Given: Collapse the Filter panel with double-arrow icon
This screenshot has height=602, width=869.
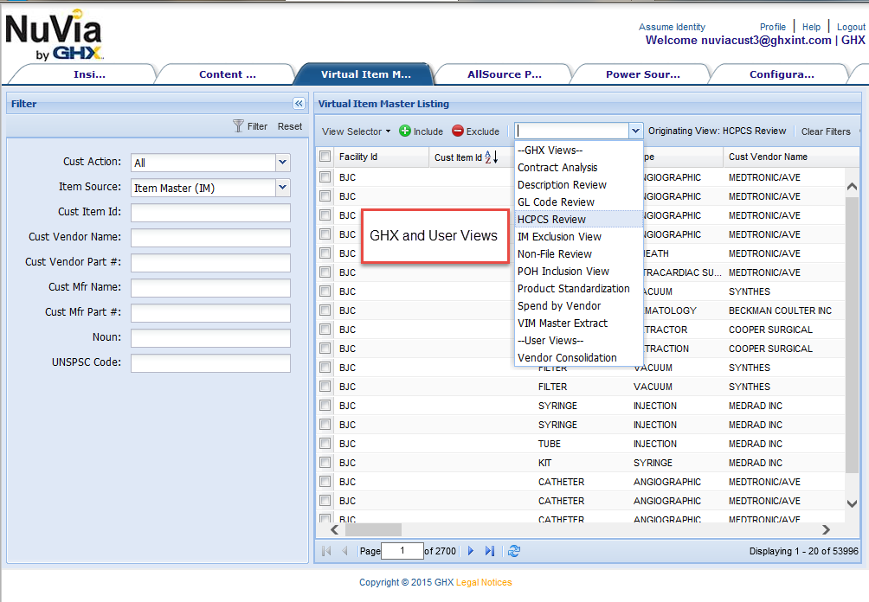Looking at the screenshot, I should pyautogui.click(x=299, y=104).
